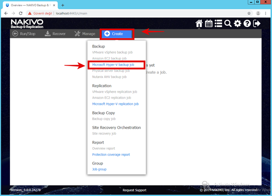Open the Settings gear icon
Viewport: 272px width, 196px height.
238,23
